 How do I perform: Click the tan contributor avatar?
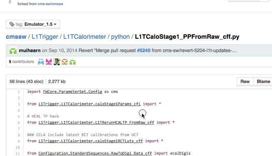pos(65,62)
